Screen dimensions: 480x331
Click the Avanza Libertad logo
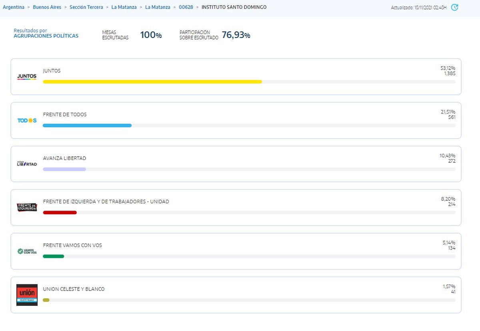tap(27, 164)
